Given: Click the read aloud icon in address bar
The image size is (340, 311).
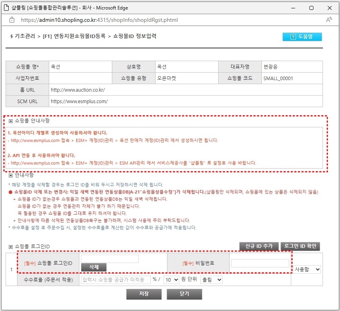Looking at the screenshot, I should pos(329,20).
